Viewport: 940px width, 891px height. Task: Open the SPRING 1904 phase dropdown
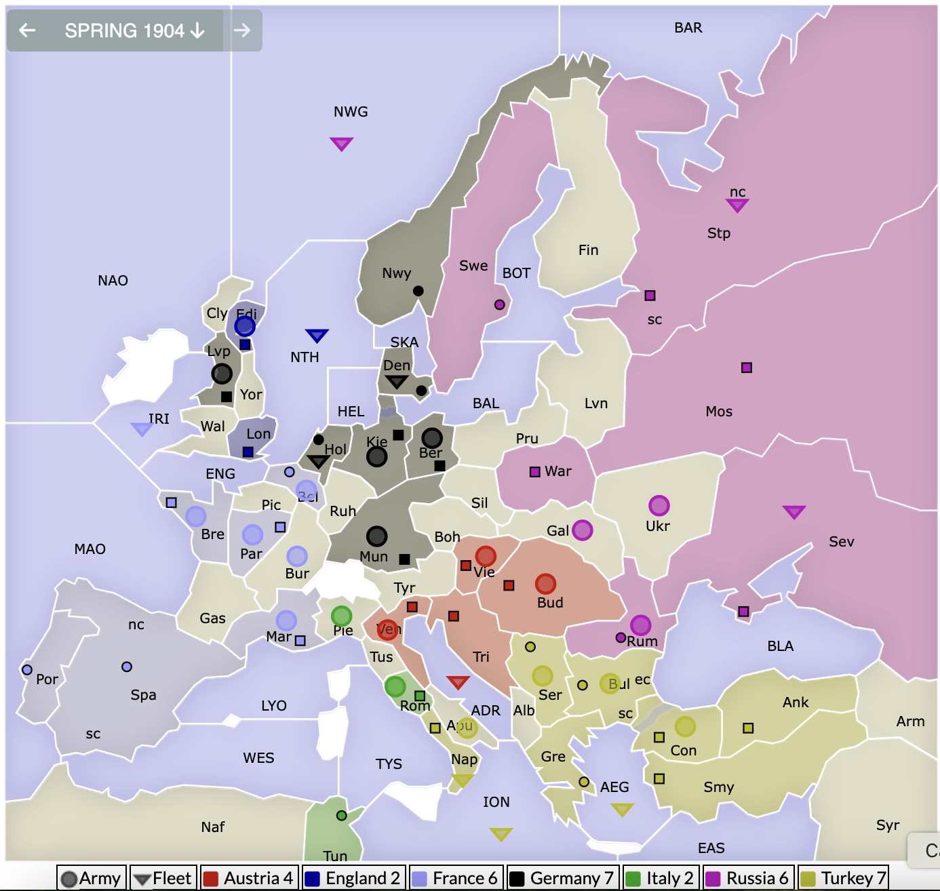[133, 31]
